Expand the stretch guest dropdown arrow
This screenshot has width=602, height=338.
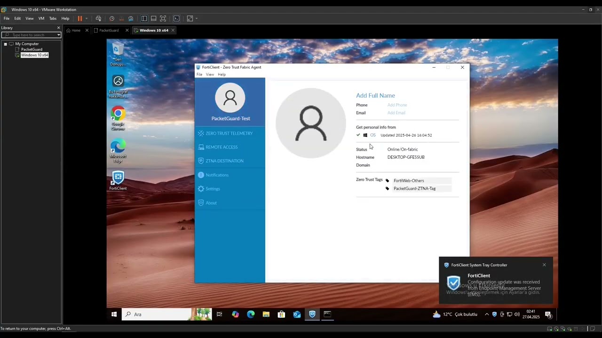pos(196,18)
